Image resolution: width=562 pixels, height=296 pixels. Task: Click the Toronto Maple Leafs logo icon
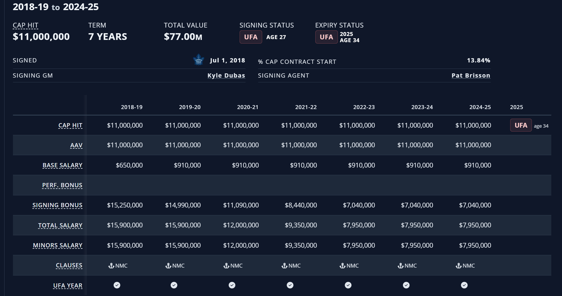tap(199, 60)
